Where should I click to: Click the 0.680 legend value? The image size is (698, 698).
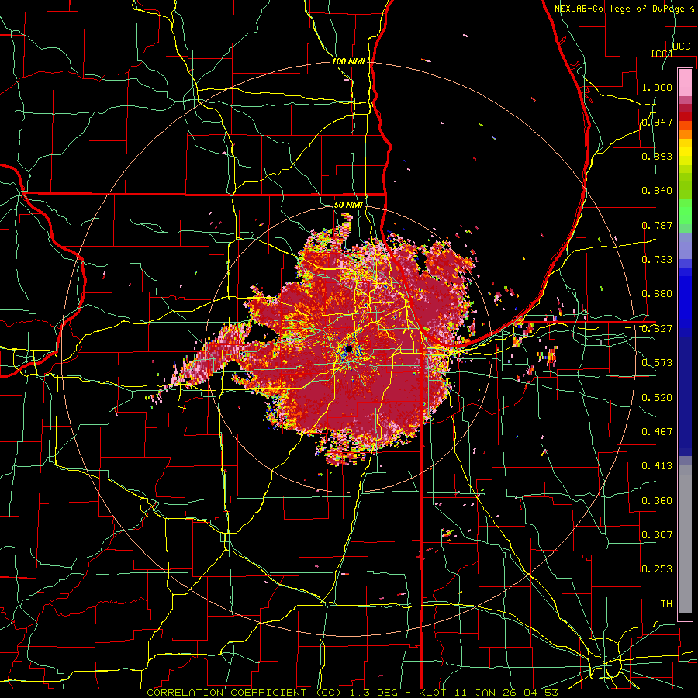pyautogui.click(x=657, y=294)
